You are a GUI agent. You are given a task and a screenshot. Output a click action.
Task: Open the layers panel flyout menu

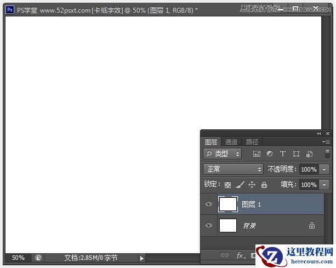pyautogui.click(x=326, y=141)
